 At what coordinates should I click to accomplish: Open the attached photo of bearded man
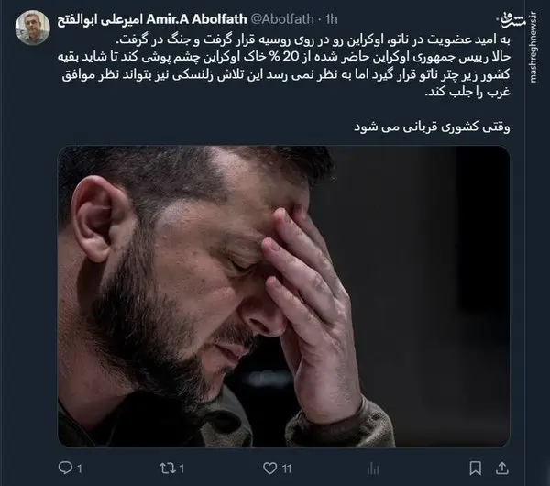click(284, 296)
